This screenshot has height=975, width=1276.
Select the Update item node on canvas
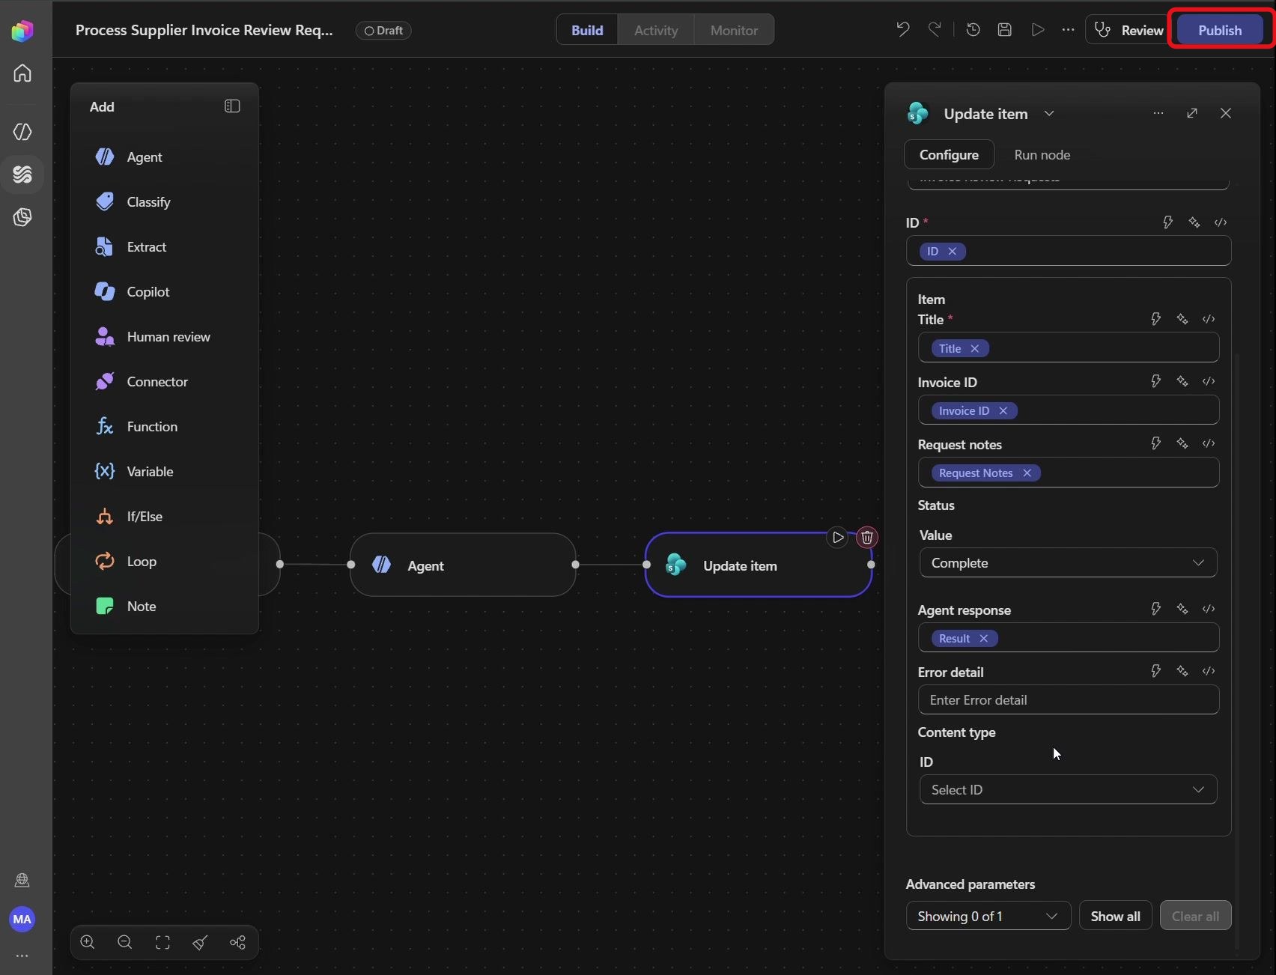(758, 565)
